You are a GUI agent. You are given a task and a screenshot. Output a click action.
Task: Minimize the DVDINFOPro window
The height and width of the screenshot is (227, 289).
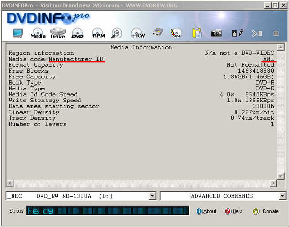(x=267, y=5)
